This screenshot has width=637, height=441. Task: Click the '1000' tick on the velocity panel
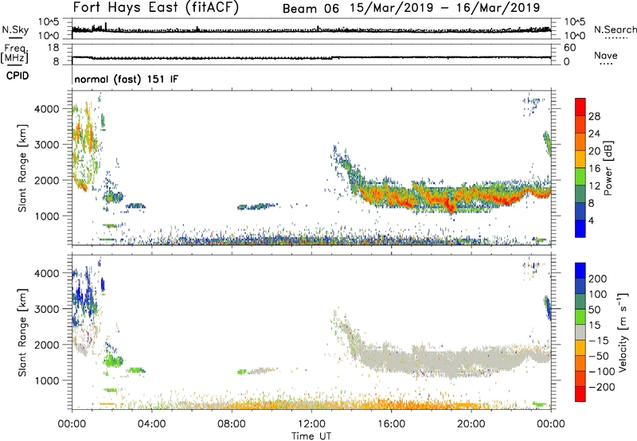(x=46, y=381)
